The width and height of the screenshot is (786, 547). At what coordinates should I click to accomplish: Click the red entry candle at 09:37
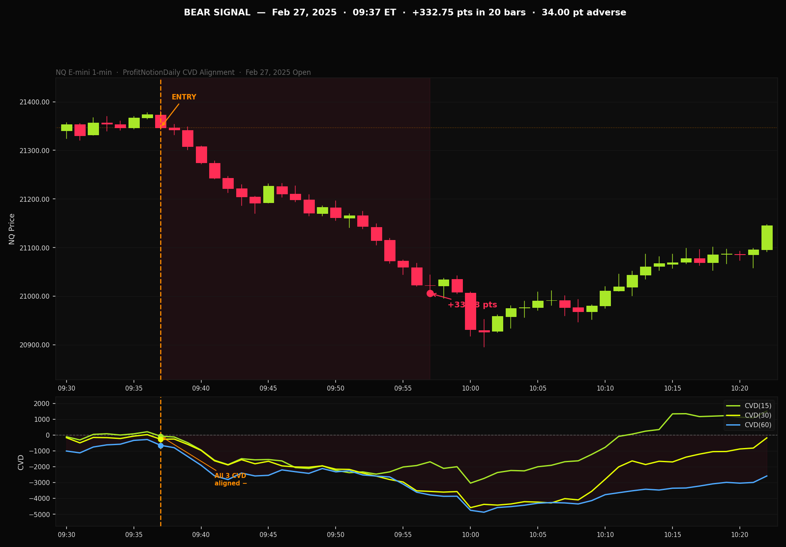click(161, 121)
